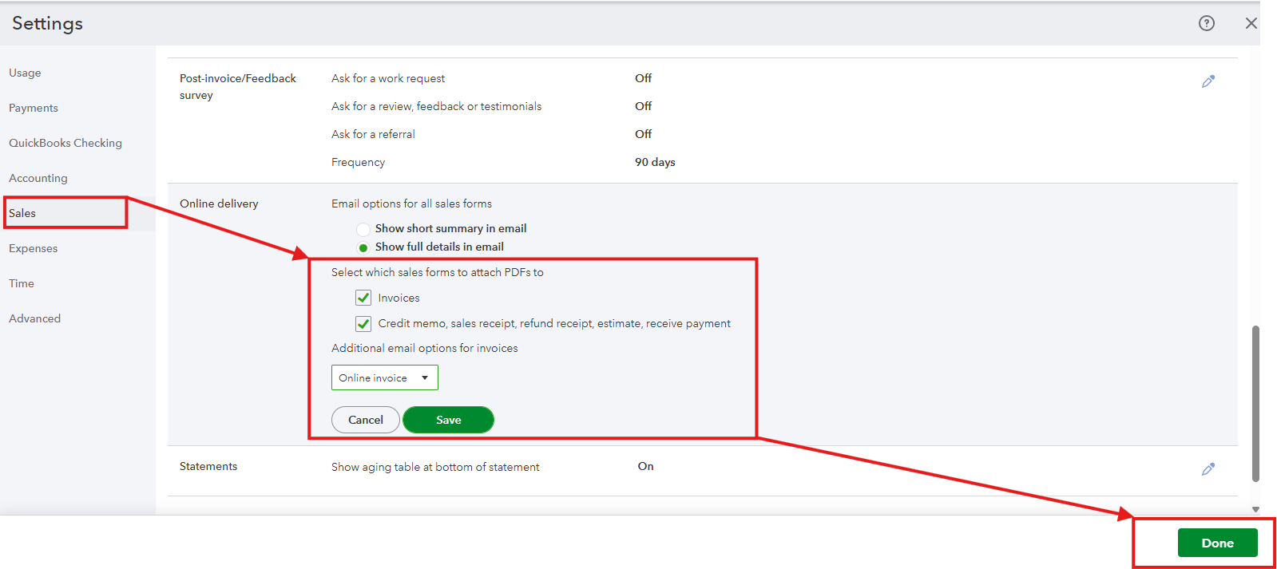Open Expenses settings tab

click(x=34, y=248)
